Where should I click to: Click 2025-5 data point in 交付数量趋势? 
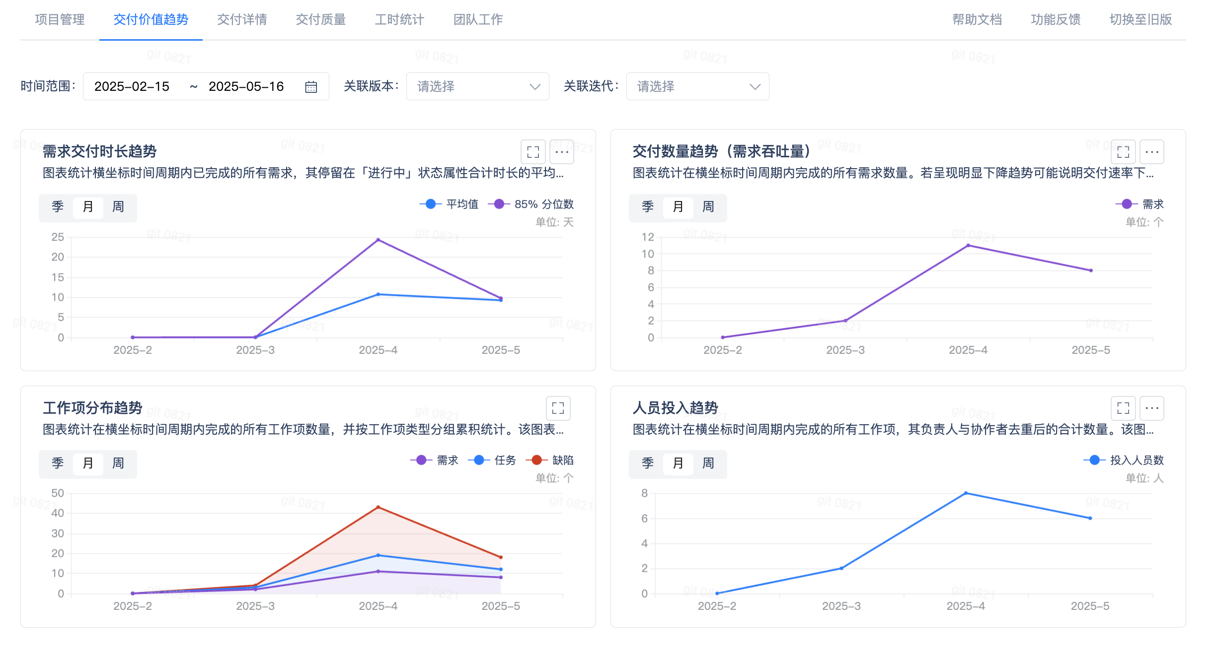pos(1091,270)
